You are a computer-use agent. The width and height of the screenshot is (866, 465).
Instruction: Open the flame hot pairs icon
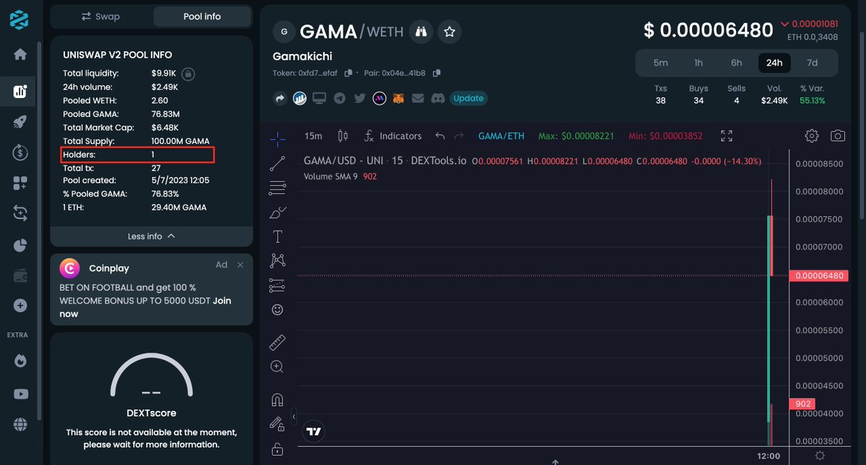point(20,360)
